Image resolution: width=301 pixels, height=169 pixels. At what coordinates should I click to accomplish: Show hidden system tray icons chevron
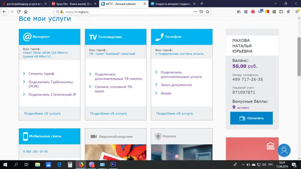pyautogui.click(x=243, y=165)
